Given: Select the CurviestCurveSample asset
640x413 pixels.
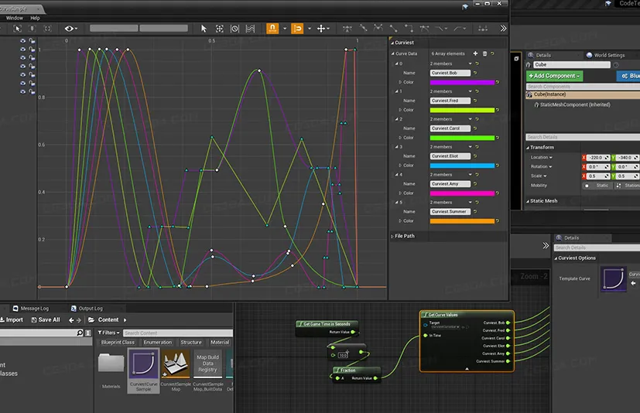Looking at the screenshot, I should click(143, 370).
